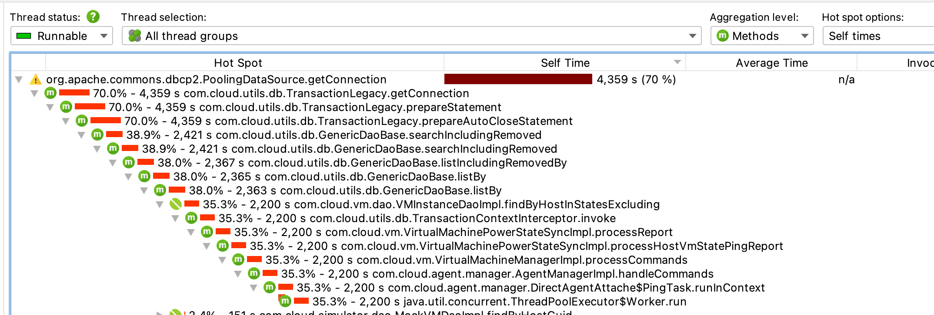
Task: Sort by the Self Time column header
Action: click(564, 63)
